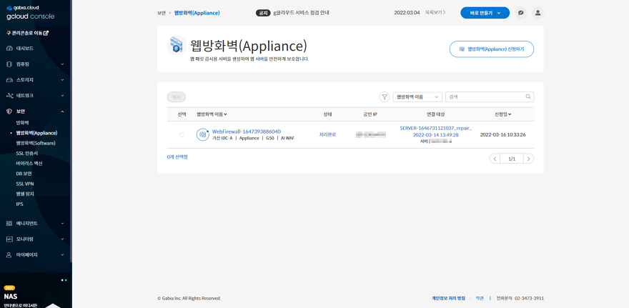This screenshot has width=629, height=308.
Task: Open the user account profile icon
Action: [538, 13]
